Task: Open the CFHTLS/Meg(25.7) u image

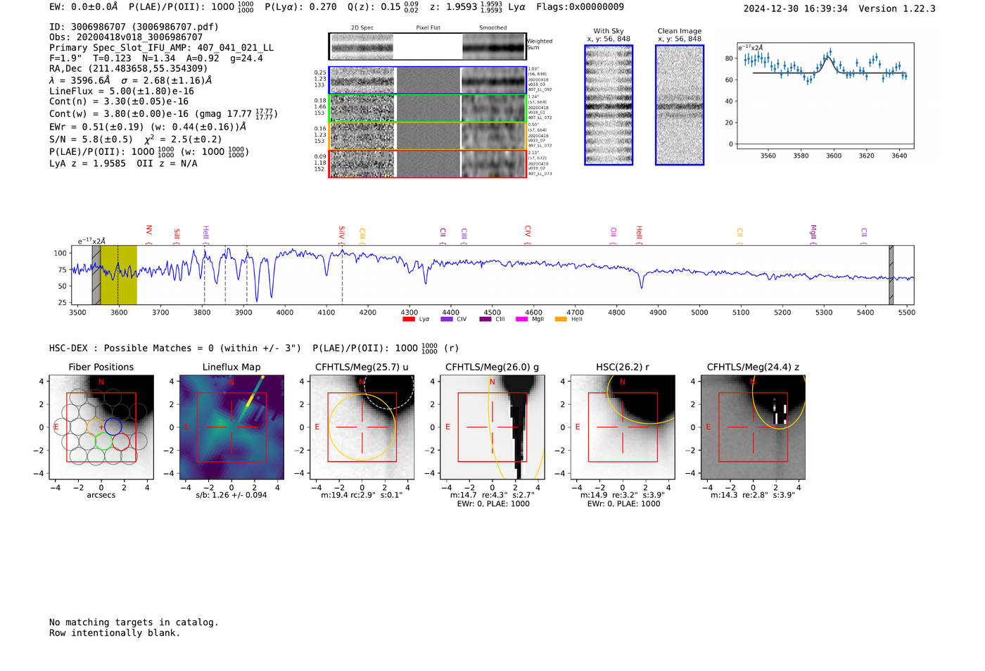Action: 362,427
